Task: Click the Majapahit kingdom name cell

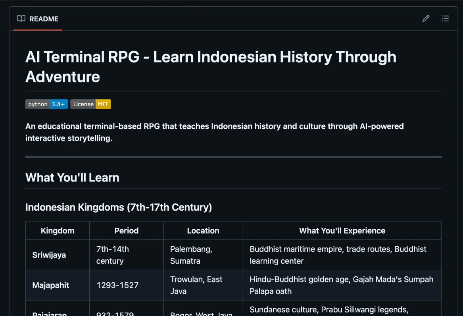Action: point(51,285)
